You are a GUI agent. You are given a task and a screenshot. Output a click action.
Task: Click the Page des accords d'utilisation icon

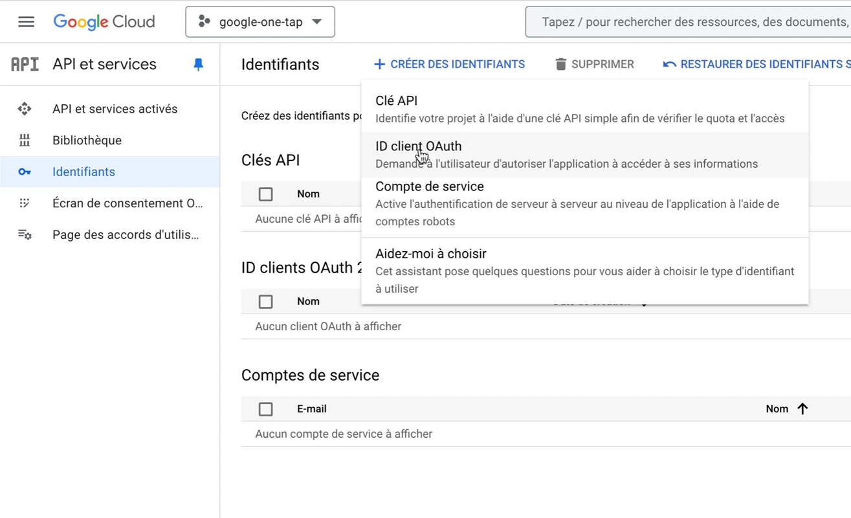[x=26, y=234]
